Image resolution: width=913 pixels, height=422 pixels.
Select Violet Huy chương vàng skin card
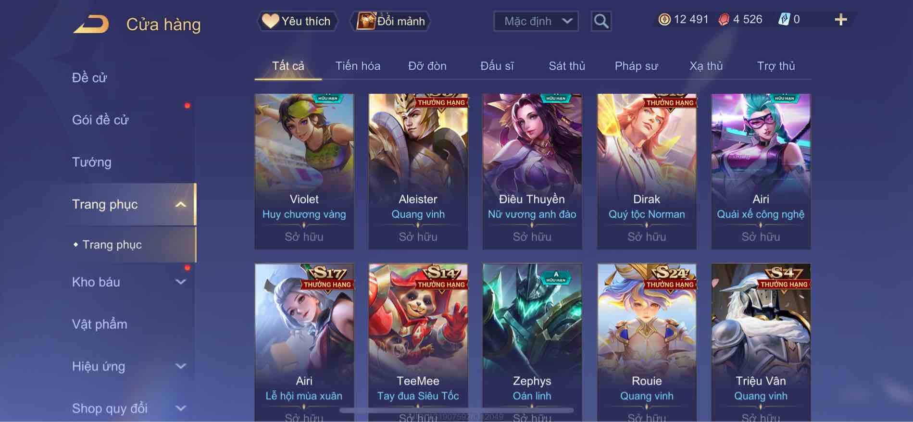click(x=304, y=172)
